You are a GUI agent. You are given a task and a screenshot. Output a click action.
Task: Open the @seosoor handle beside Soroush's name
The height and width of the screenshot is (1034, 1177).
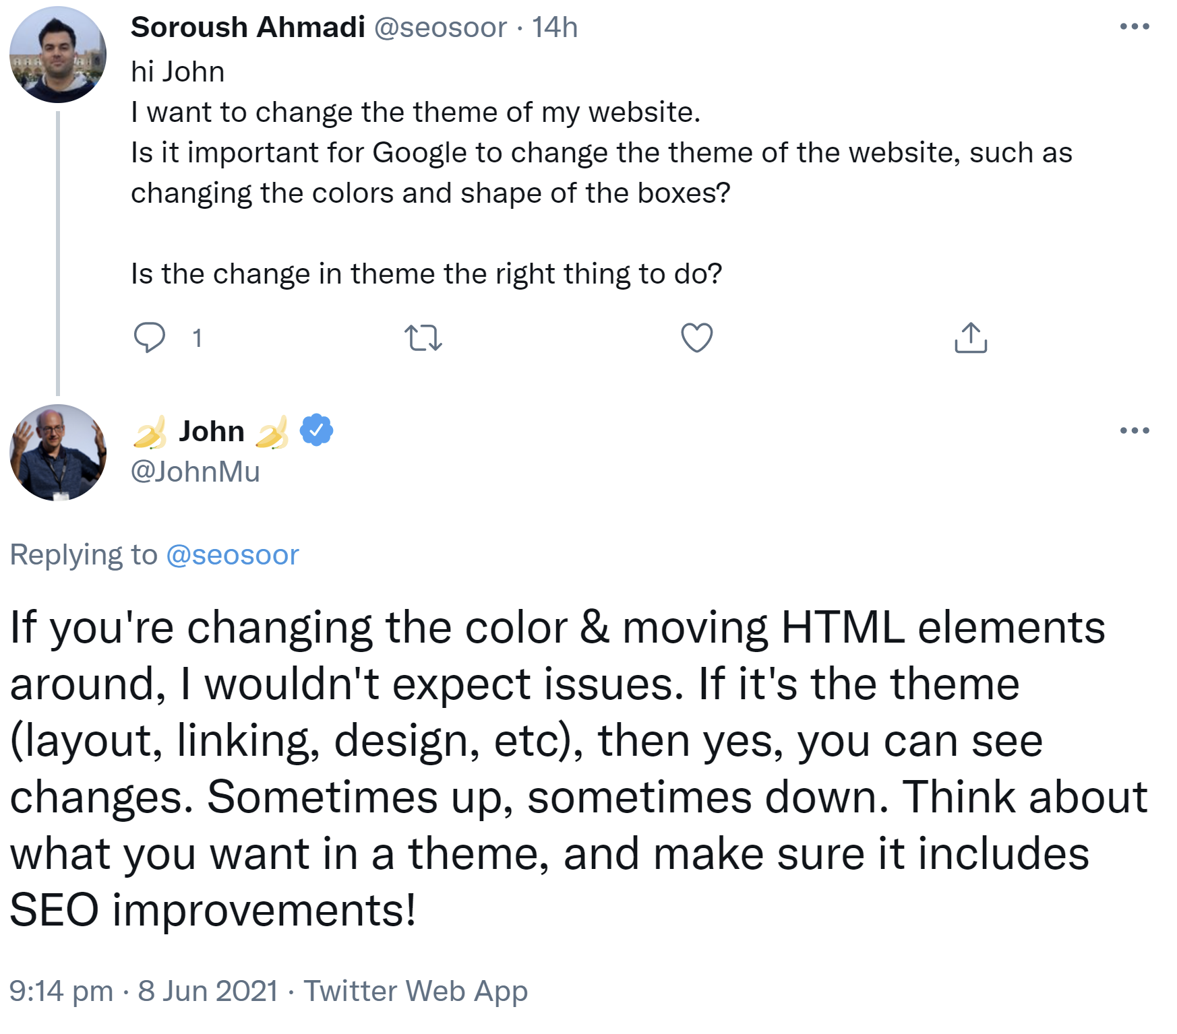pyautogui.click(x=440, y=28)
